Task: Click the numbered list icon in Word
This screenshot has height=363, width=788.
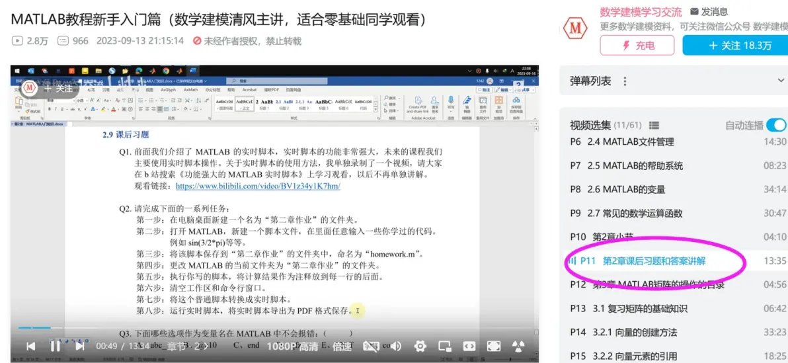Action: point(151,101)
